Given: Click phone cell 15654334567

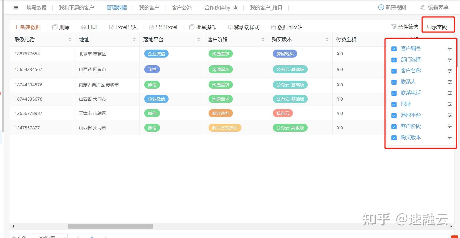Looking at the screenshot, I should (29, 69).
